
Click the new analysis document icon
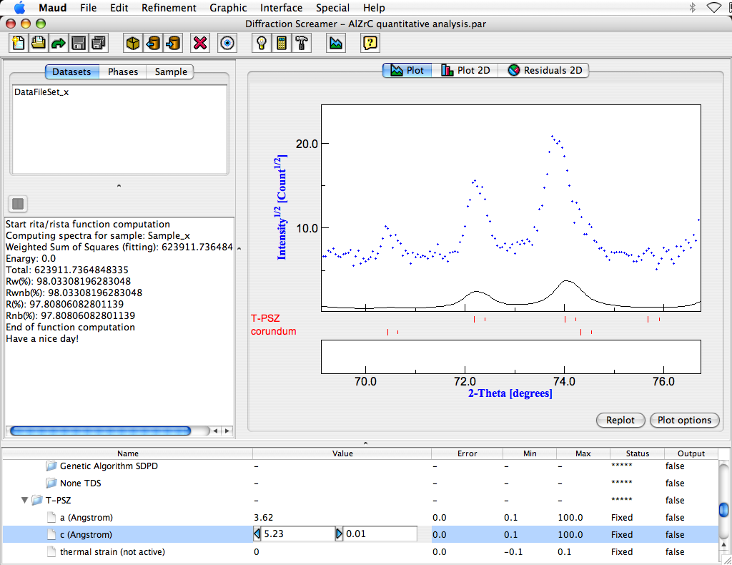(18, 43)
